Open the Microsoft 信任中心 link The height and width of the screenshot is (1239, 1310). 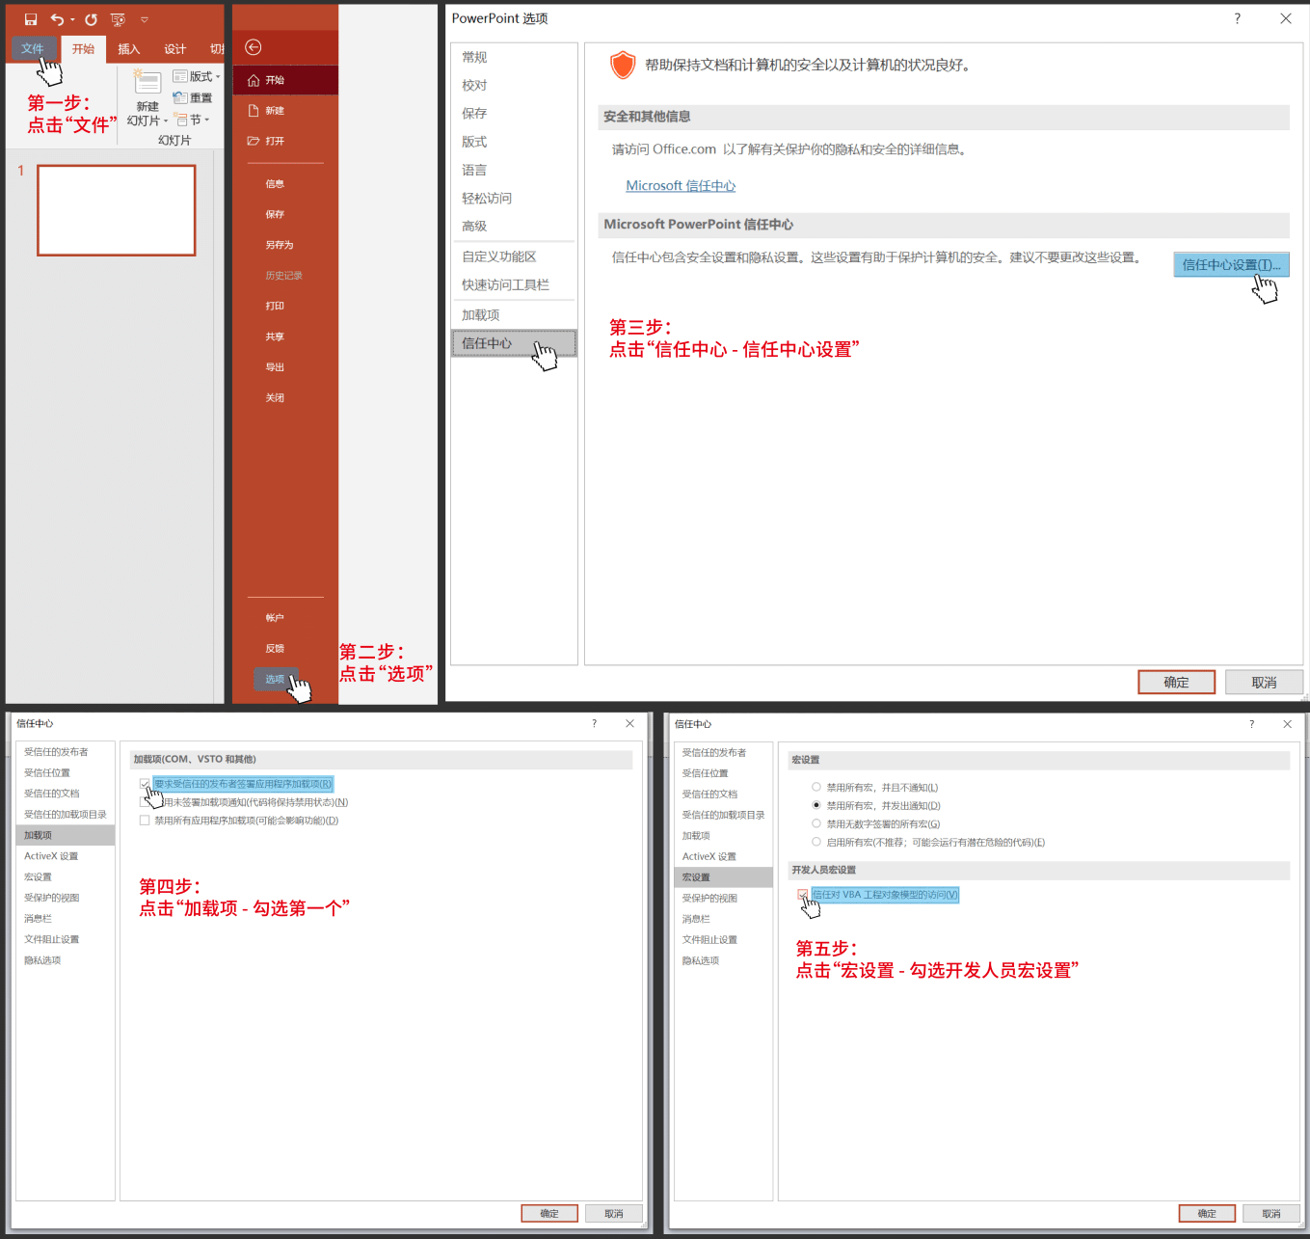pos(681,186)
